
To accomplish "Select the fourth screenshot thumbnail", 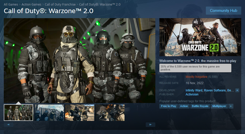I will tap(110, 113).
